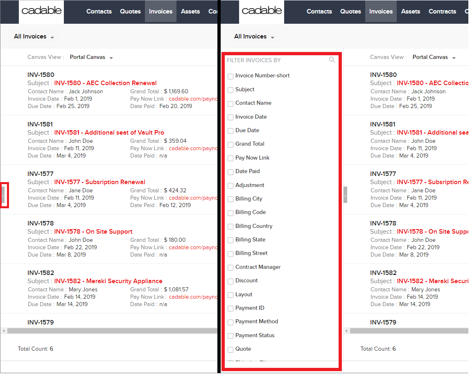
Task: Follow Pay Now Link for invoice INV-1580
Action: click(193, 99)
